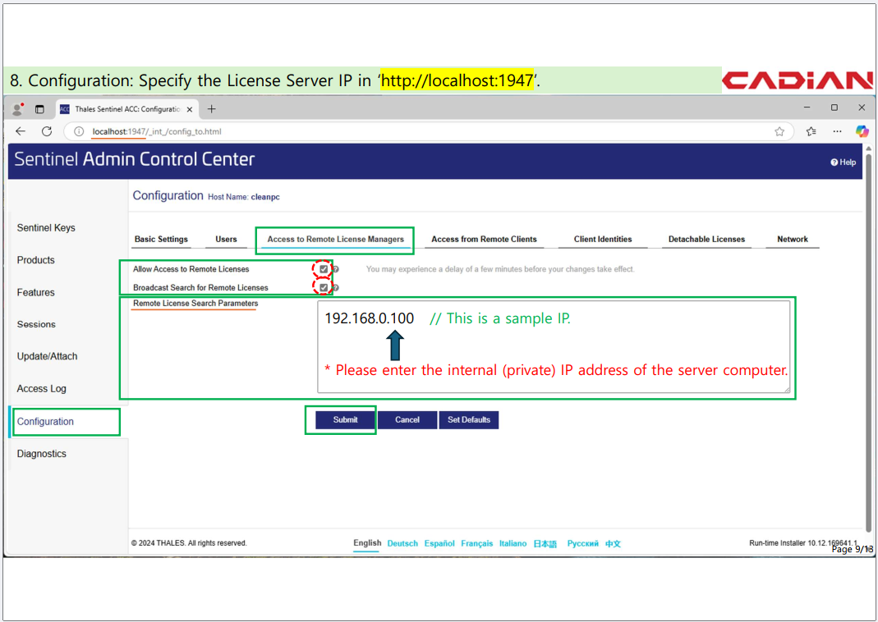Open the tab actions menu button

[x=39, y=109]
